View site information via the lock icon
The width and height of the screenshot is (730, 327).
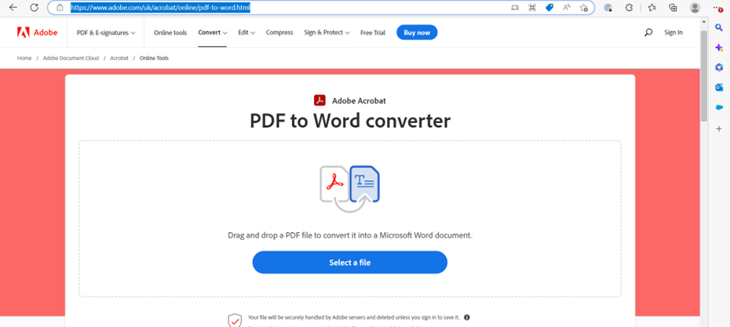(x=60, y=7)
